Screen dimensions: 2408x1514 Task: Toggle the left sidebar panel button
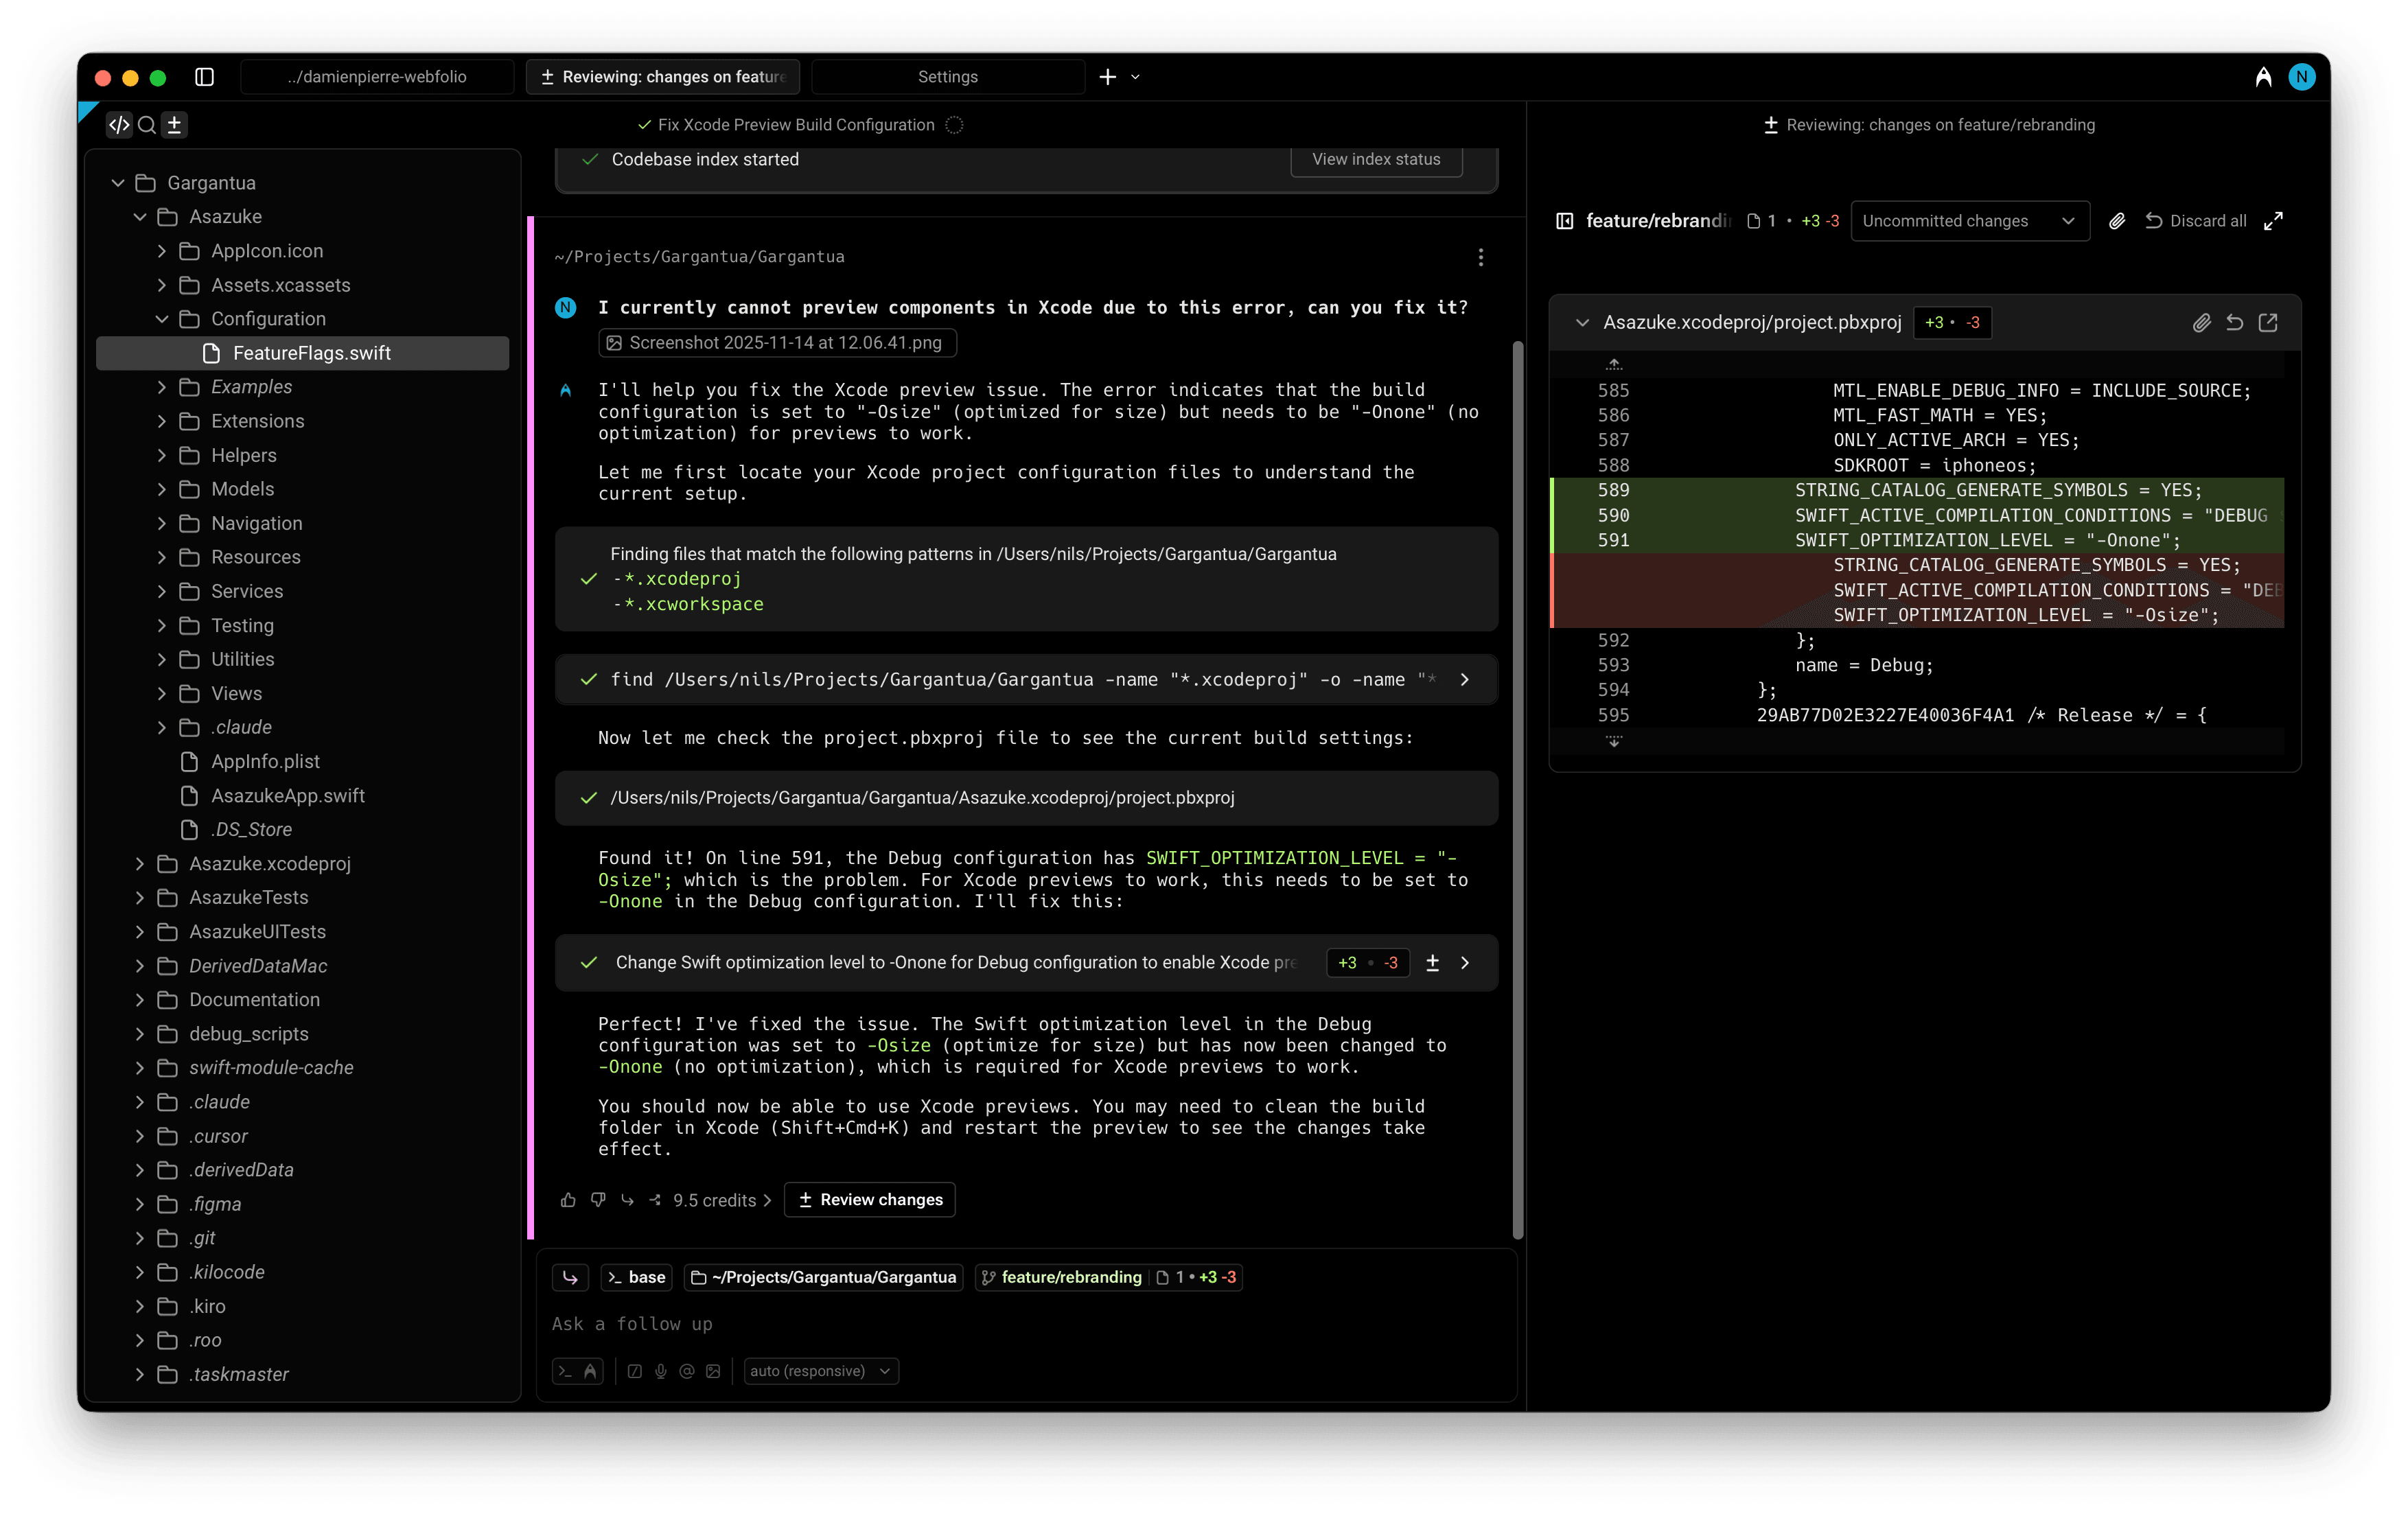click(x=204, y=77)
